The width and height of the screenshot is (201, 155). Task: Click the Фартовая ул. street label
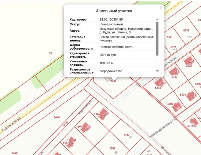85,108
